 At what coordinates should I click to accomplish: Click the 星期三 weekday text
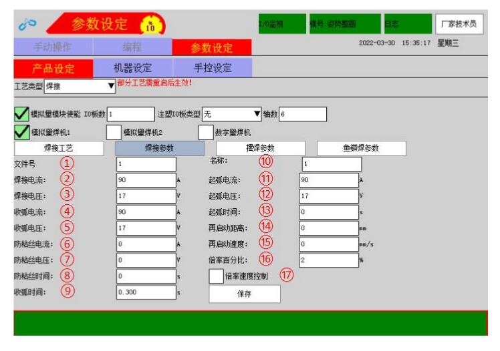pos(448,43)
